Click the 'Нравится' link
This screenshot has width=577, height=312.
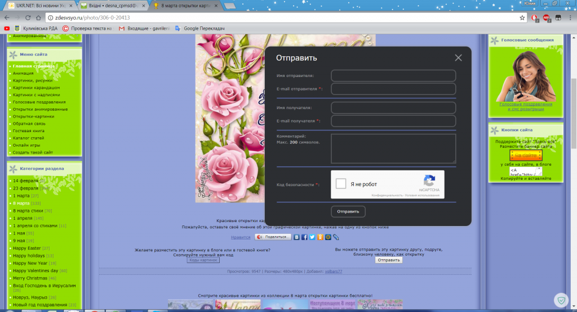pos(241,237)
